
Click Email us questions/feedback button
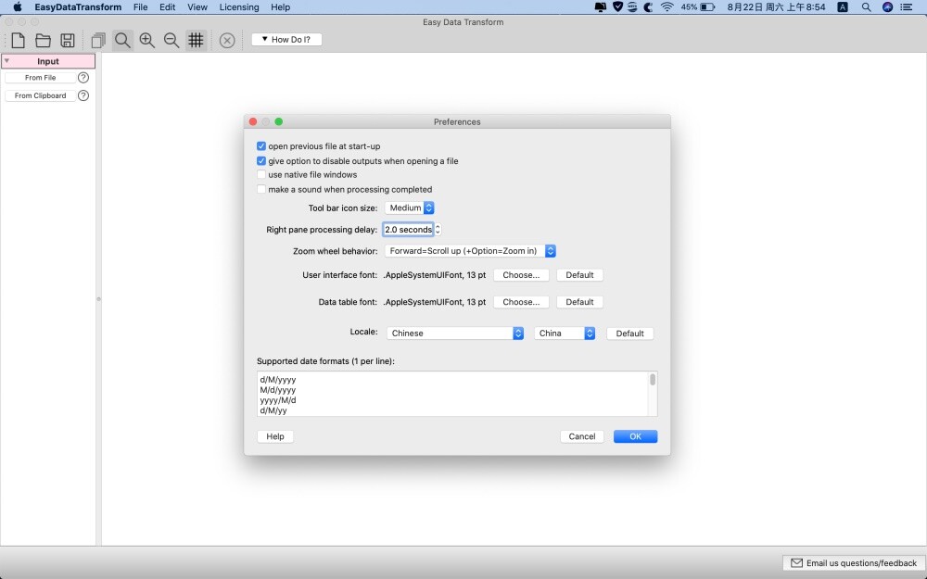pyautogui.click(x=854, y=563)
